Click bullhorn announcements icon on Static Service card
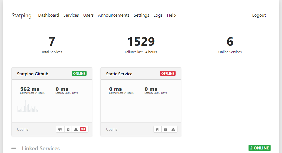This screenshot has height=153, width=282. [157, 129]
